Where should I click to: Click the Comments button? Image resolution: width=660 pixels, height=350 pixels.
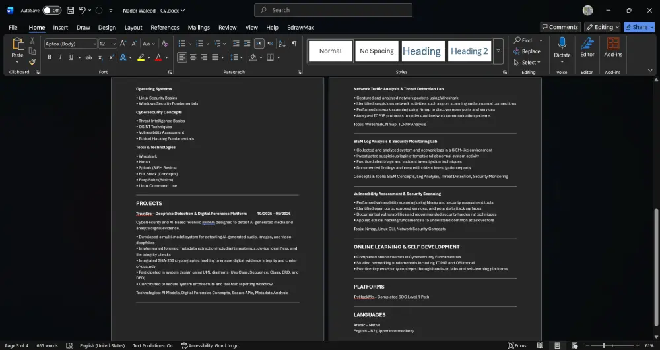[x=560, y=27]
